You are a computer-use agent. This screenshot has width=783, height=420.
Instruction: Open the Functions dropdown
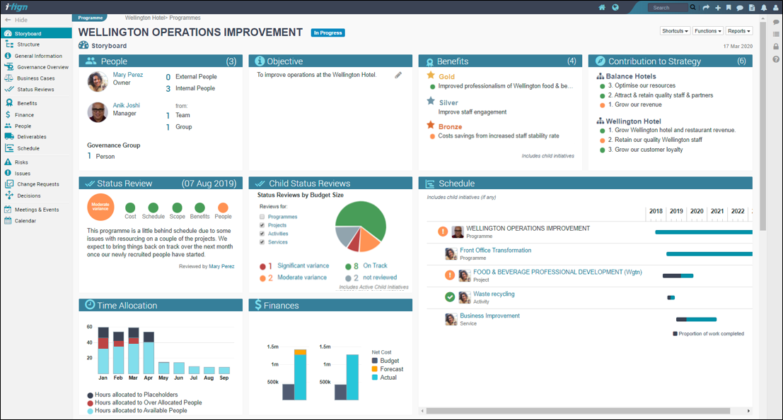tap(708, 31)
